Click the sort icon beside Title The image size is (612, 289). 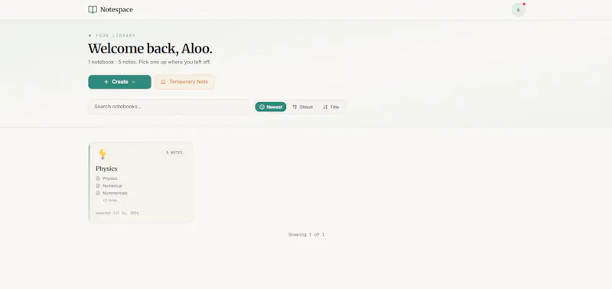click(x=325, y=107)
